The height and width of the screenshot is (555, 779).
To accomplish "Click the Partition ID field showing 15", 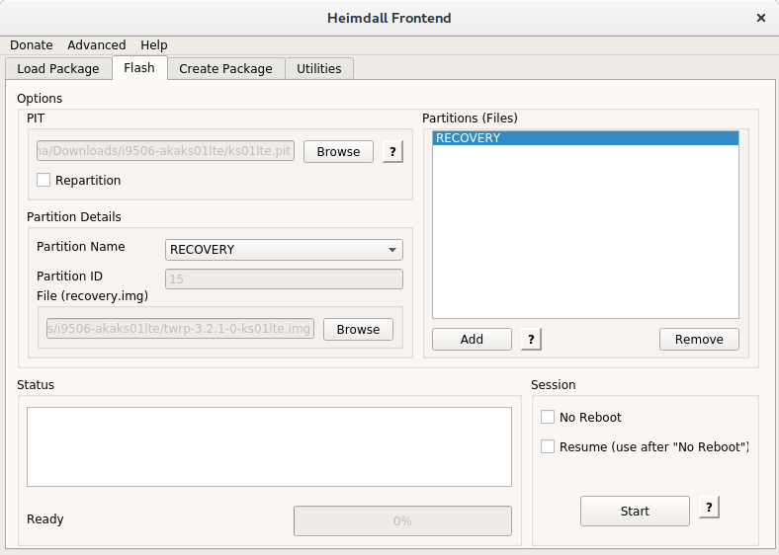I will 284,279.
